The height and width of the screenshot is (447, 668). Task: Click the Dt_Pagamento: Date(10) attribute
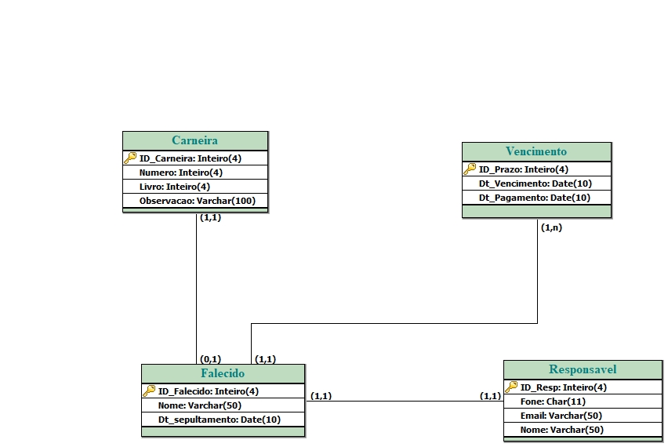(535, 198)
